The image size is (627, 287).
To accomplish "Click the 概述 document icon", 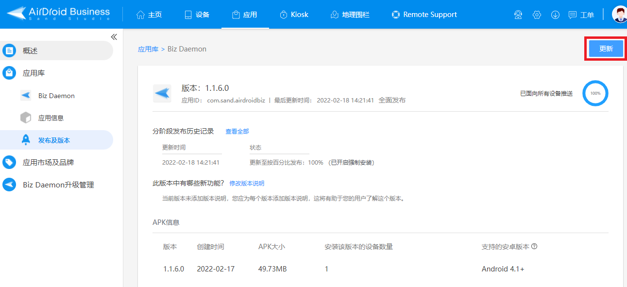I will [x=9, y=51].
